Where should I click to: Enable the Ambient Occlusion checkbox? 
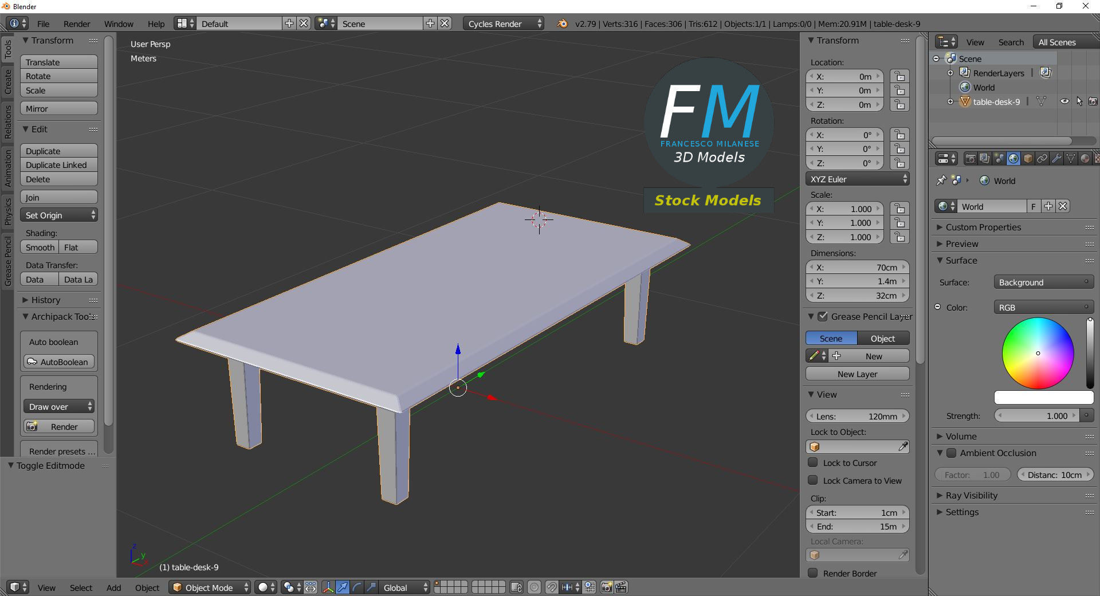tap(952, 453)
